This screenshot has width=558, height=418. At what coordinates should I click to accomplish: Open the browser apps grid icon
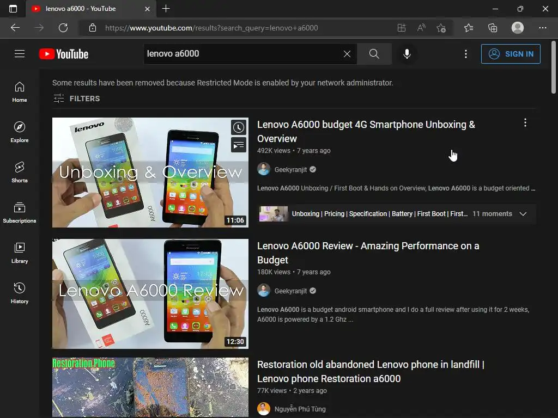pyautogui.click(x=402, y=28)
